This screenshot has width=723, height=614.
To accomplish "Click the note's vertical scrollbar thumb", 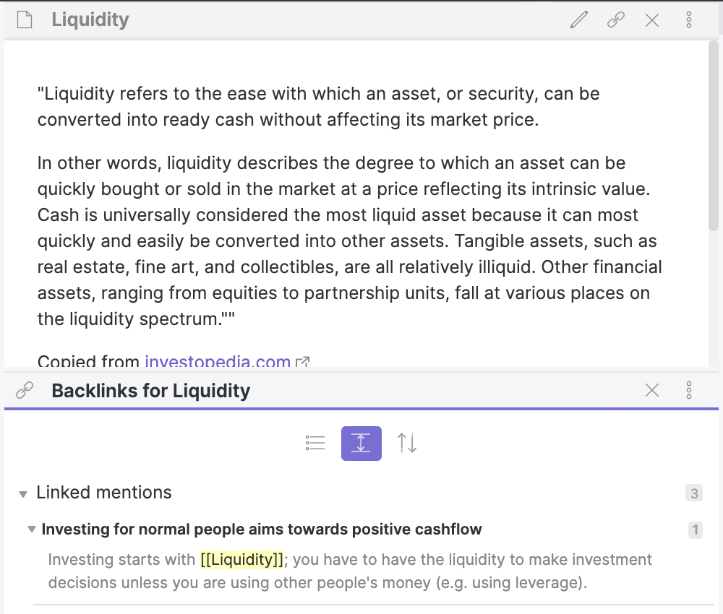I will [714, 136].
